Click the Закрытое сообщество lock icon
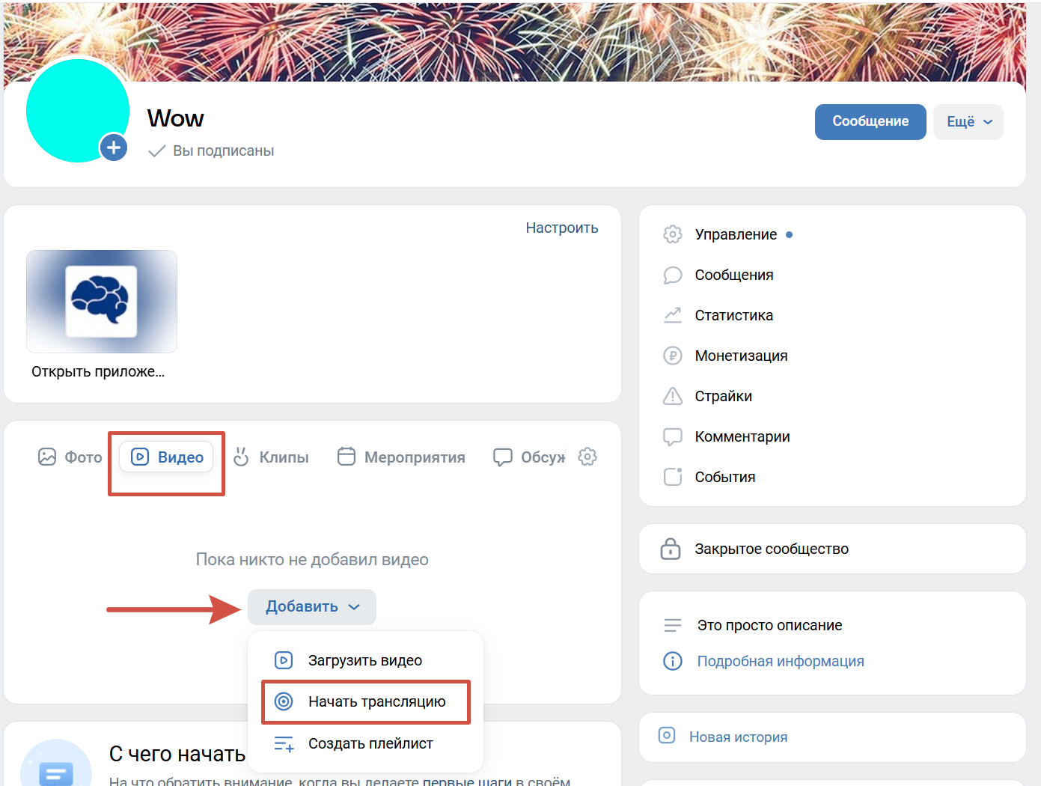1041x786 pixels. tap(671, 549)
